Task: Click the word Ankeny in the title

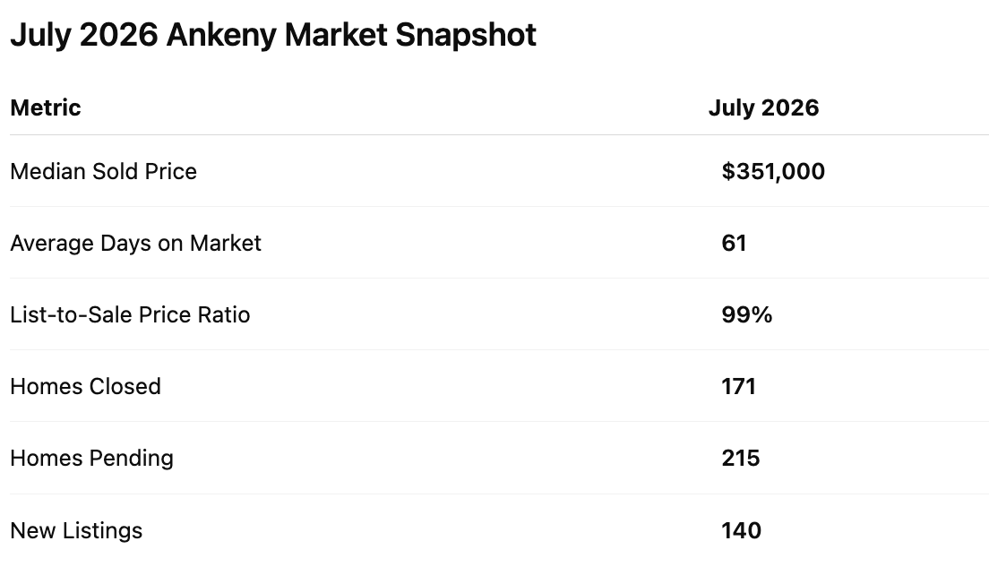Action: tap(220, 35)
